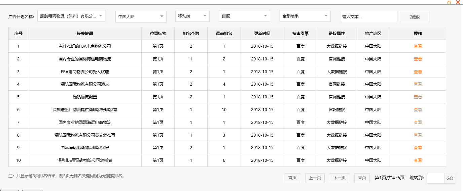Click the 链接属性 column header
463x191 pixels.
point(337,34)
